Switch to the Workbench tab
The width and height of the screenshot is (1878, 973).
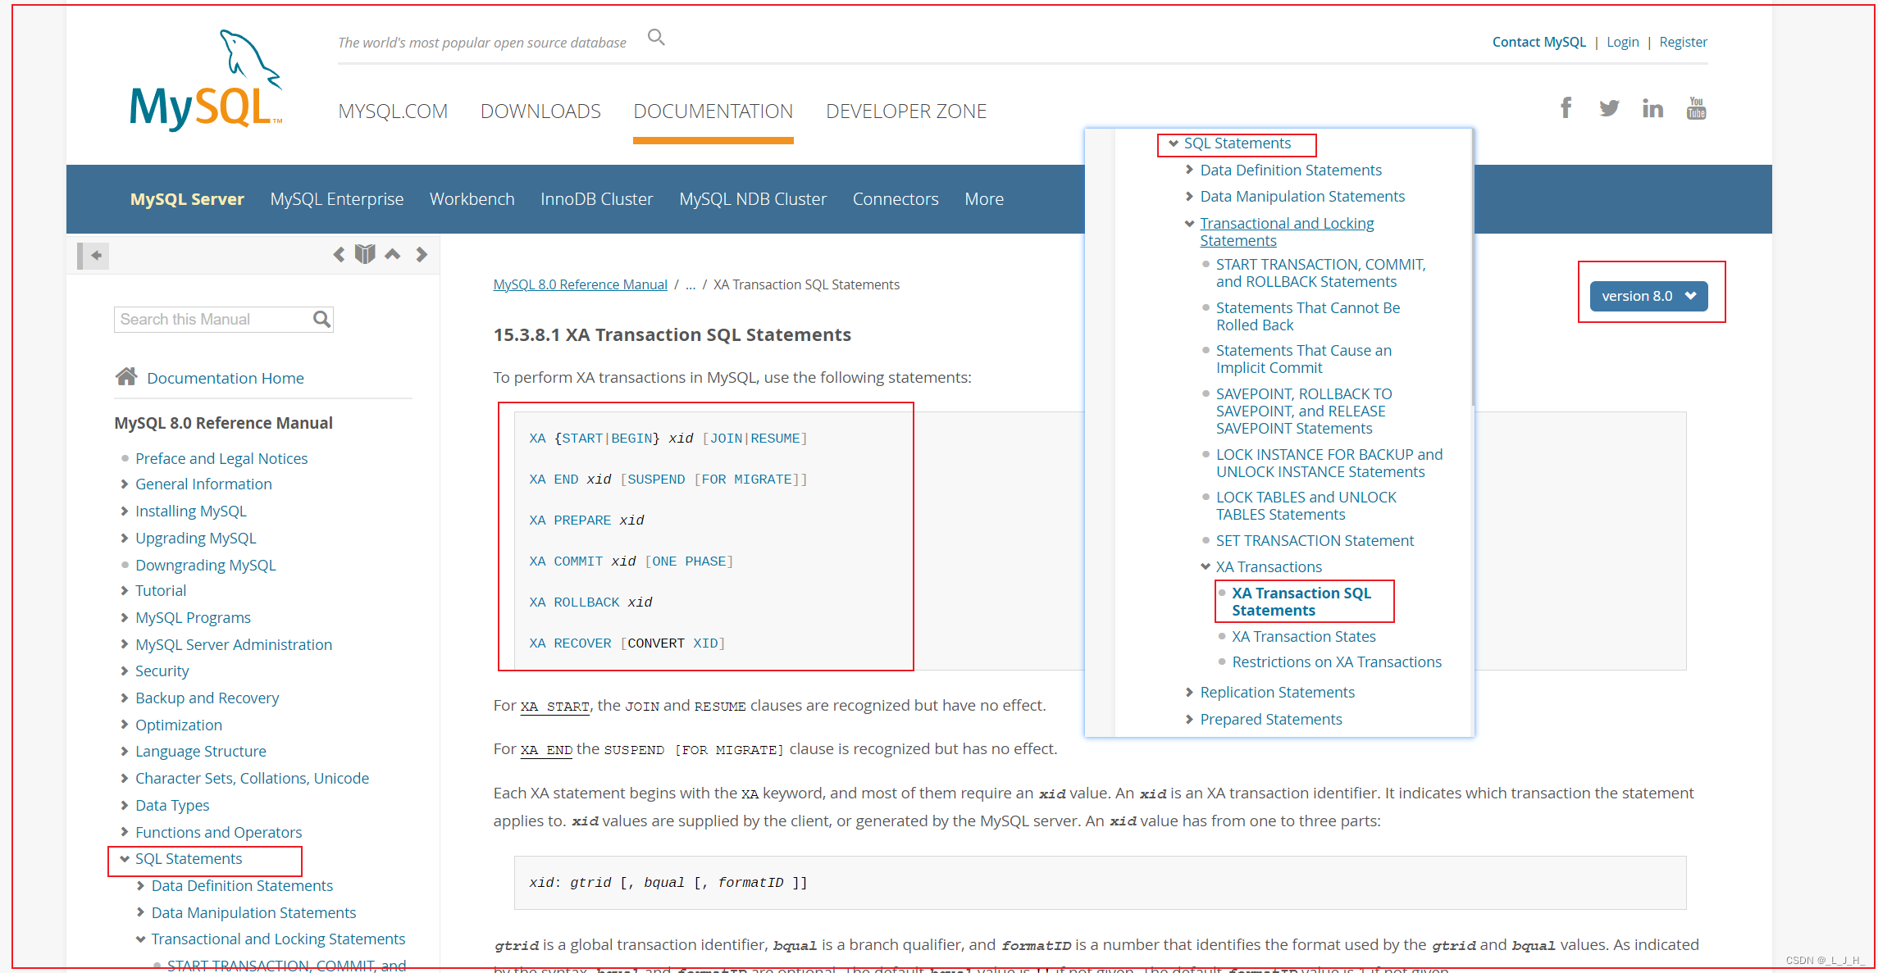coord(472,198)
